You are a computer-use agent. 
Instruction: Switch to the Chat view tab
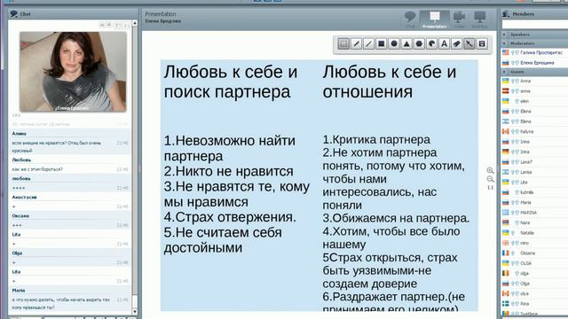tap(410, 19)
